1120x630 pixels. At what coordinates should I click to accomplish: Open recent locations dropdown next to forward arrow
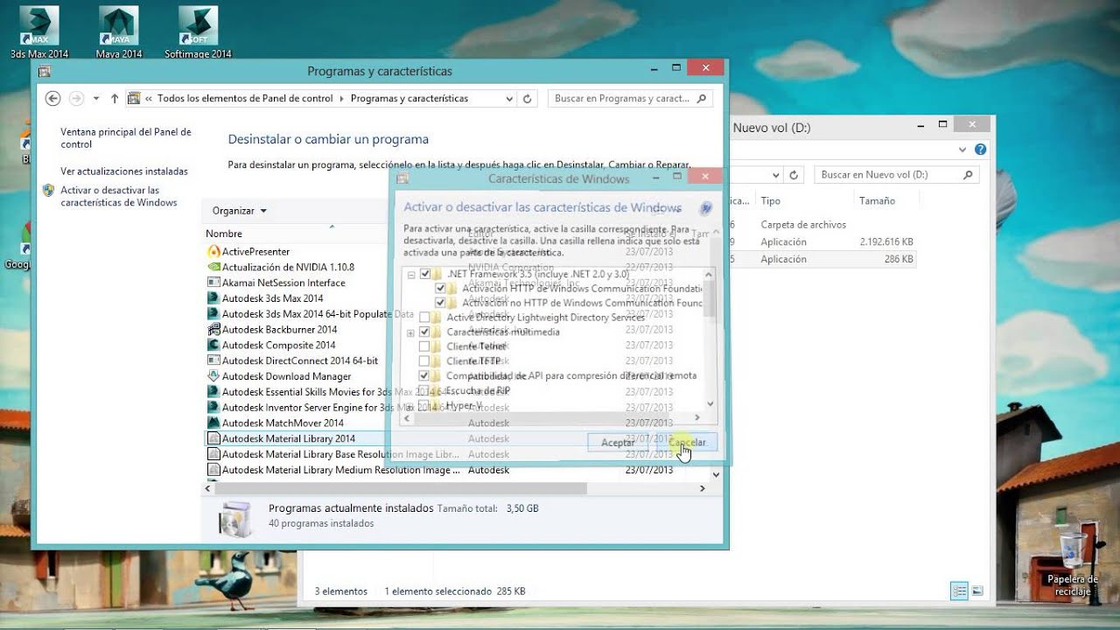96,99
